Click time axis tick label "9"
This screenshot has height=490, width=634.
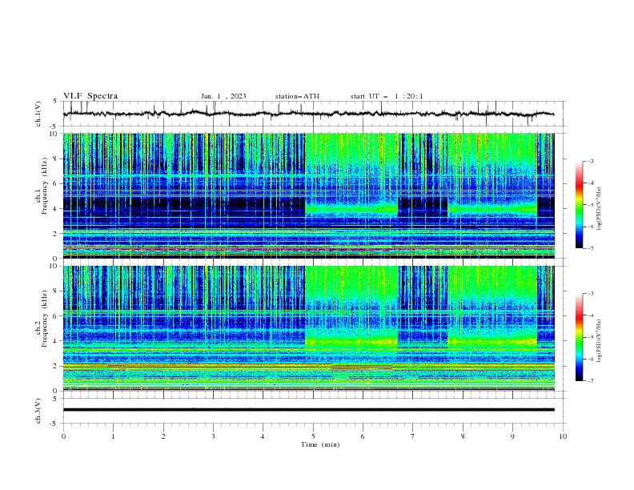pyautogui.click(x=512, y=436)
